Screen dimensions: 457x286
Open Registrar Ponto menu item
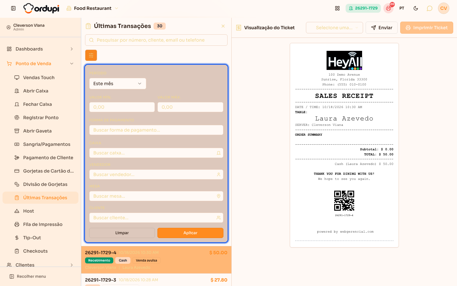(x=40, y=118)
